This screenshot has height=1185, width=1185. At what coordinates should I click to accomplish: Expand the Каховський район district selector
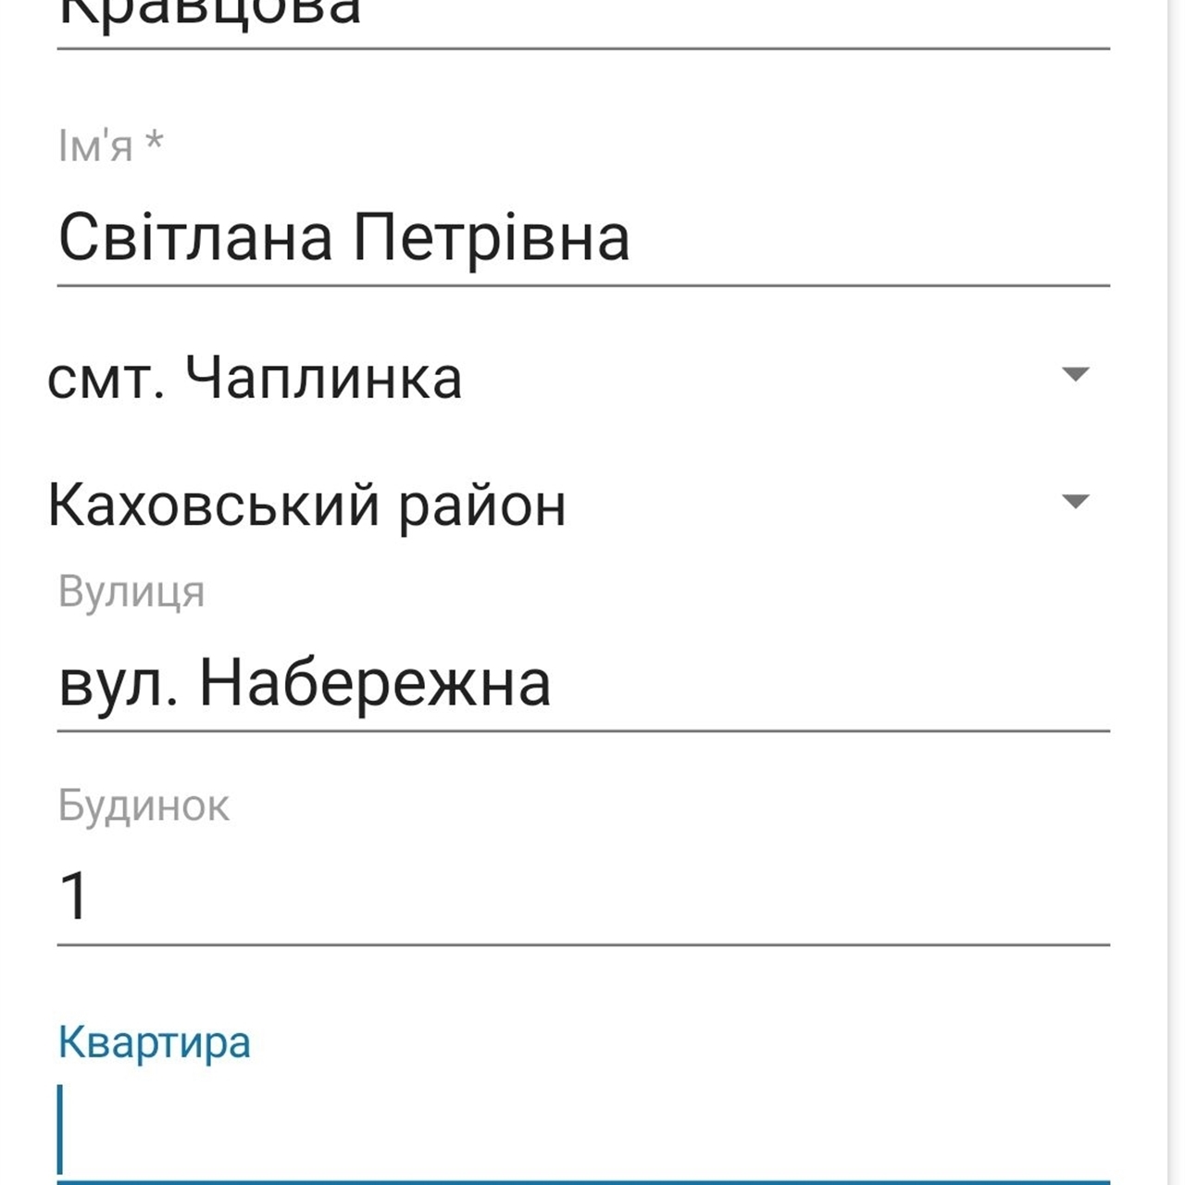pyautogui.click(x=306, y=505)
